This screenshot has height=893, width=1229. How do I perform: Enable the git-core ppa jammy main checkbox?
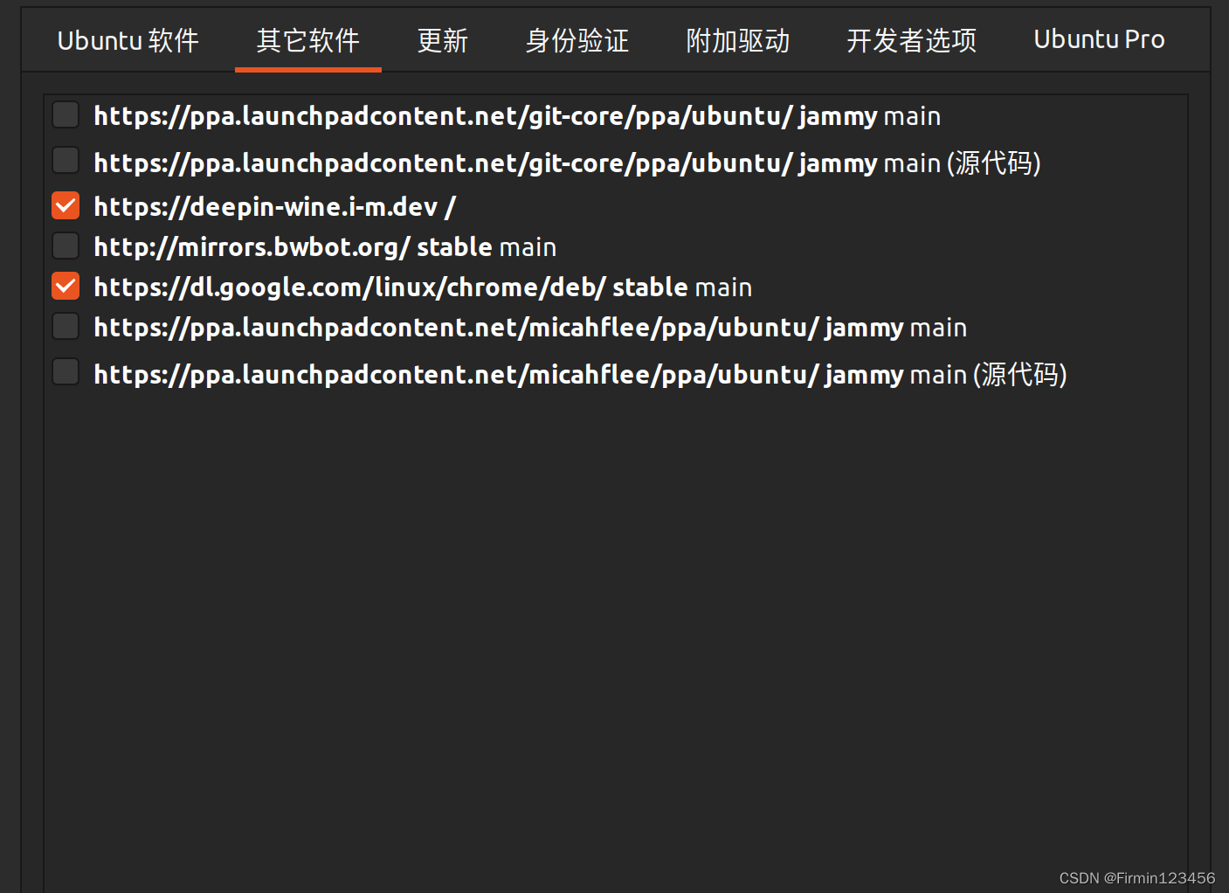66,114
